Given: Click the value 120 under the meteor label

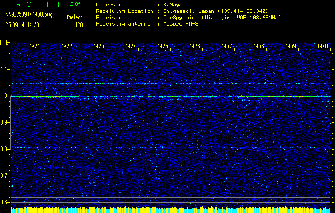Looking at the screenshot, I should click(79, 25).
